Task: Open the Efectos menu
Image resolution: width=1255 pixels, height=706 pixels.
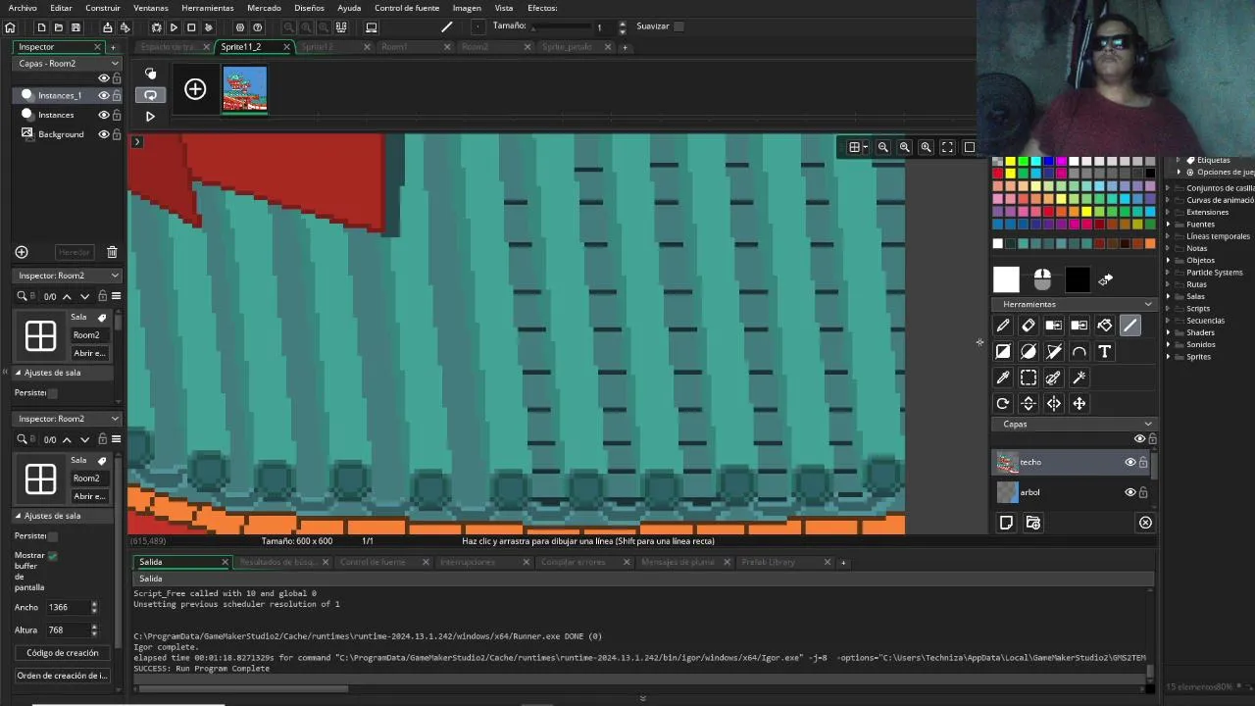Action: 542,8
